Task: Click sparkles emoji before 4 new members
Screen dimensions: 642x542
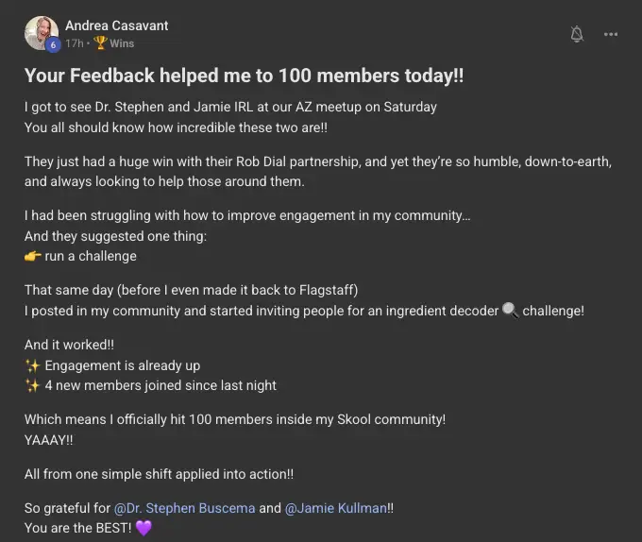Action: 32,385
